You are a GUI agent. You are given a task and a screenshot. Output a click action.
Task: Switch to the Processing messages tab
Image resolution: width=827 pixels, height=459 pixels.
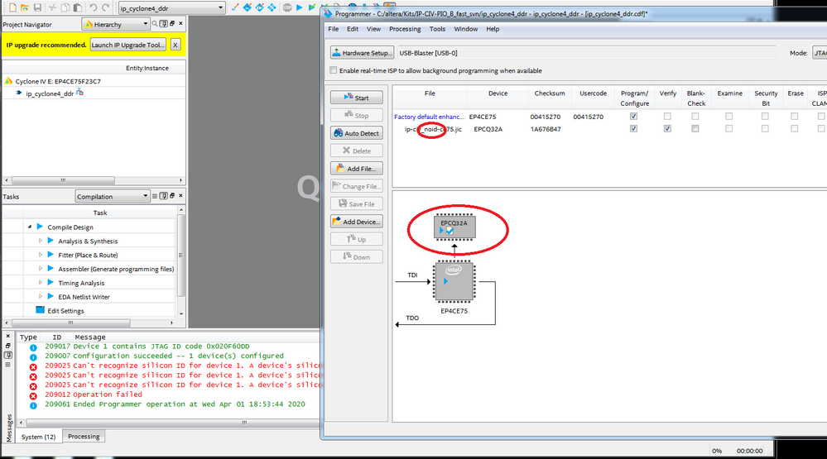(84, 437)
